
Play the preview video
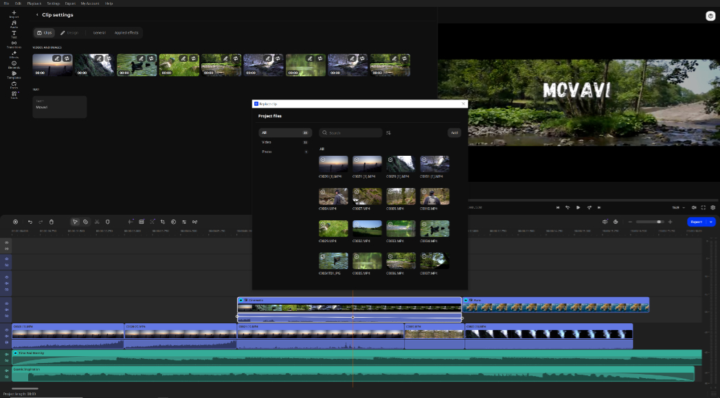coord(578,208)
